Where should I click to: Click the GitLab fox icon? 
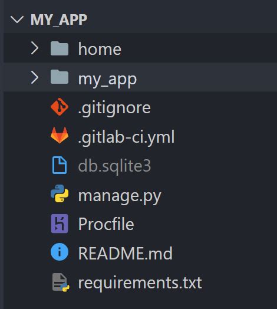tap(60, 135)
